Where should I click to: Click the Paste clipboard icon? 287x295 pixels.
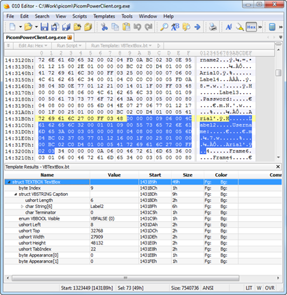tap(126, 27)
